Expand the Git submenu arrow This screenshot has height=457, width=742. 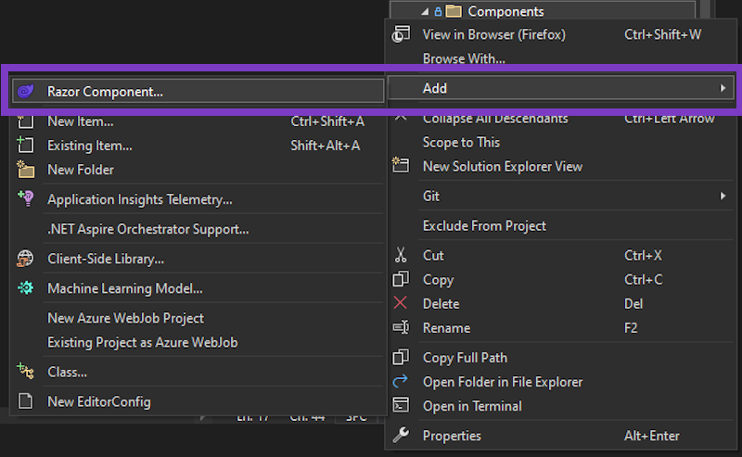(x=722, y=196)
